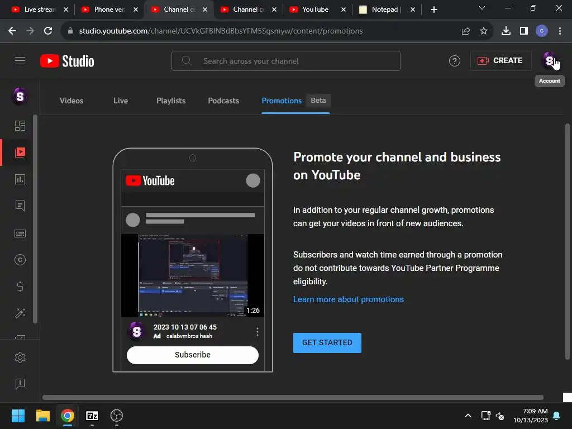This screenshot has width=572, height=429.
Task: Click the Beta badge next to Promotions
Action: click(318, 101)
